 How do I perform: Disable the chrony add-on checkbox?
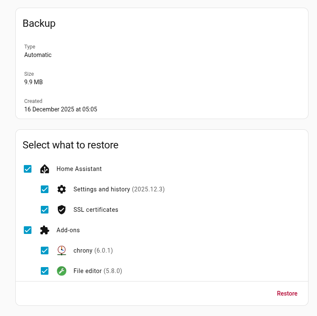[45, 251]
